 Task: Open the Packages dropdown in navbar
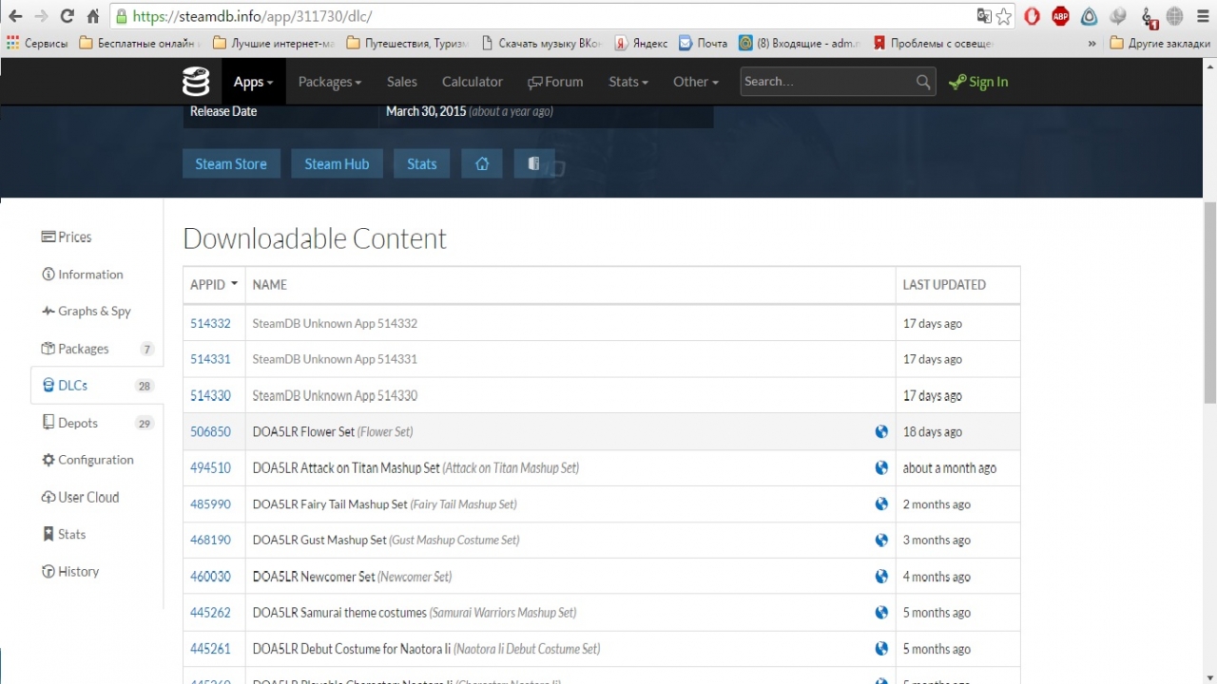[x=329, y=82]
